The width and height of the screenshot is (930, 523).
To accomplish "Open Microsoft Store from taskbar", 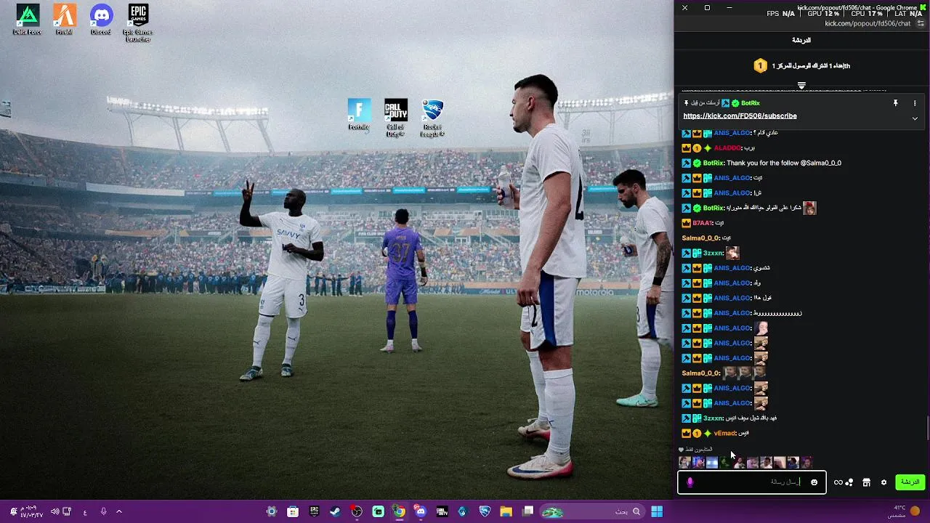I will (293, 511).
